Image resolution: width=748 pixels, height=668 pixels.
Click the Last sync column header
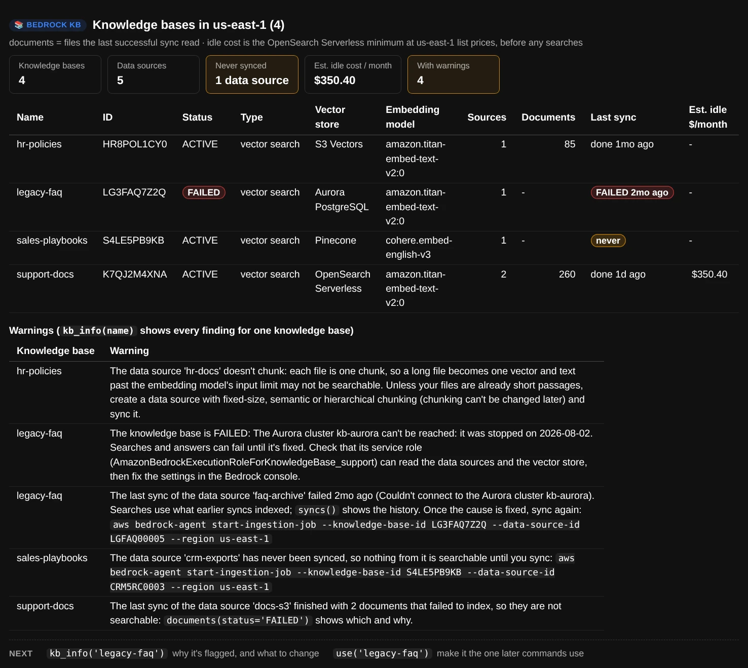(x=613, y=117)
